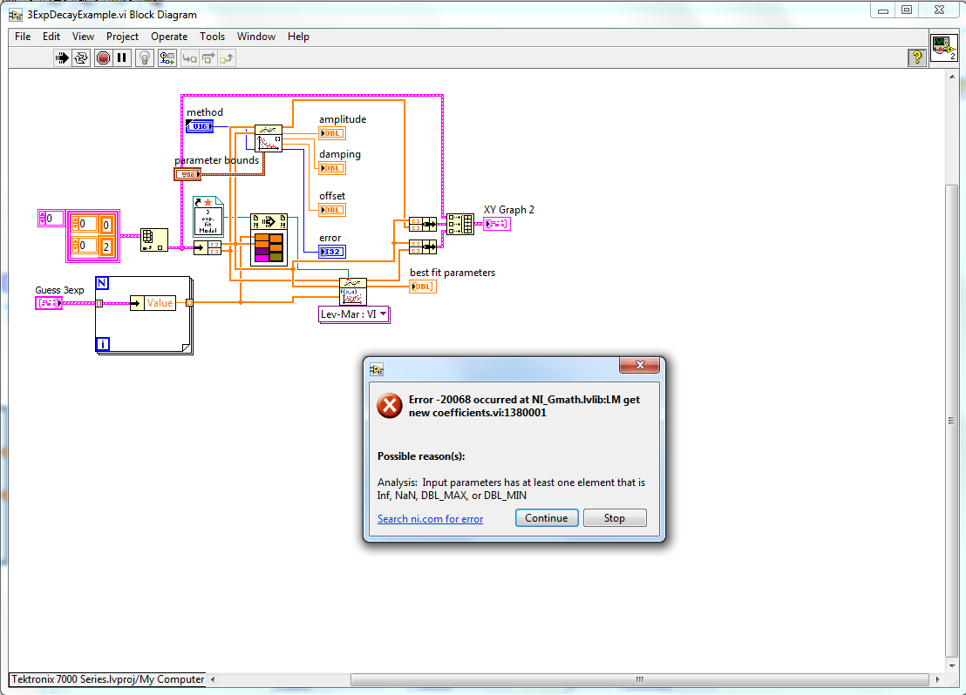The image size is (966, 695).
Task: Toggle Highlight Execution lightbulb
Action: point(145,57)
